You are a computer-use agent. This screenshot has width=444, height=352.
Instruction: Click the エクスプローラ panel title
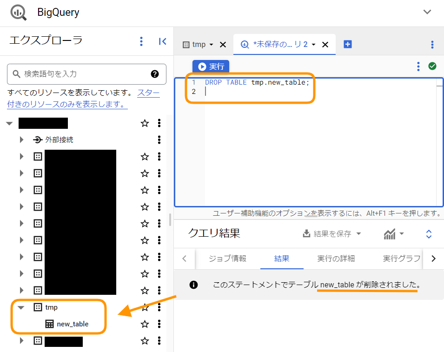click(x=46, y=40)
